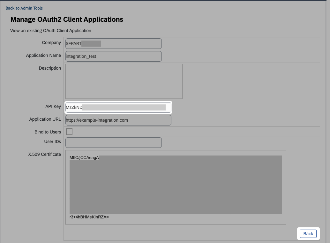Click the Application Name label
Image resolution: width=330 pixels, height=243 pixels.
(x=43, y=55)
